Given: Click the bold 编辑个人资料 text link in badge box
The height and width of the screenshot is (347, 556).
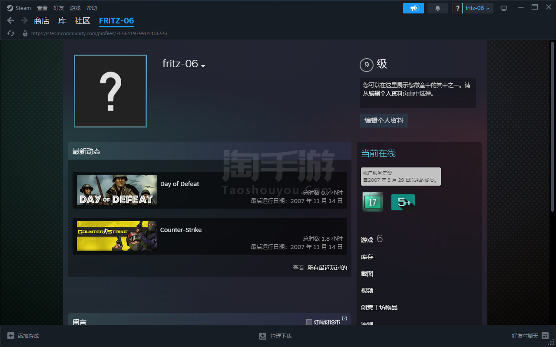Looking at the screenshot, I should (386, 93).
